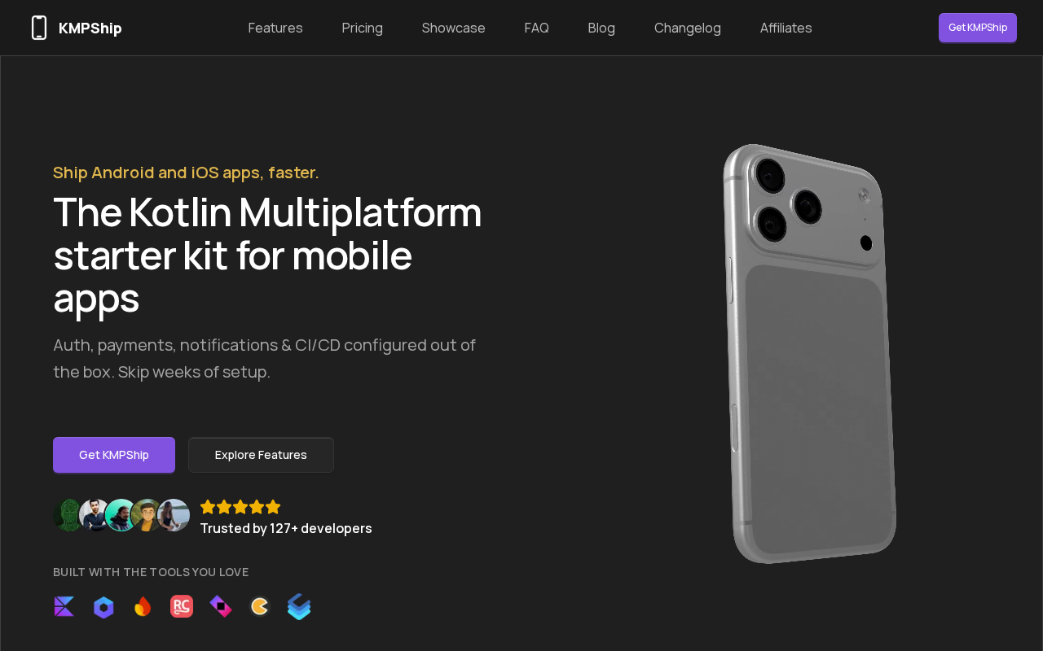Click the Kotlin logo icon
The height and width of the screenshot is (651, 1043).
(64, 607)
